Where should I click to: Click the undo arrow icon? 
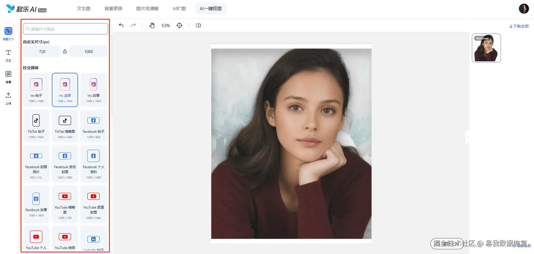121,25
